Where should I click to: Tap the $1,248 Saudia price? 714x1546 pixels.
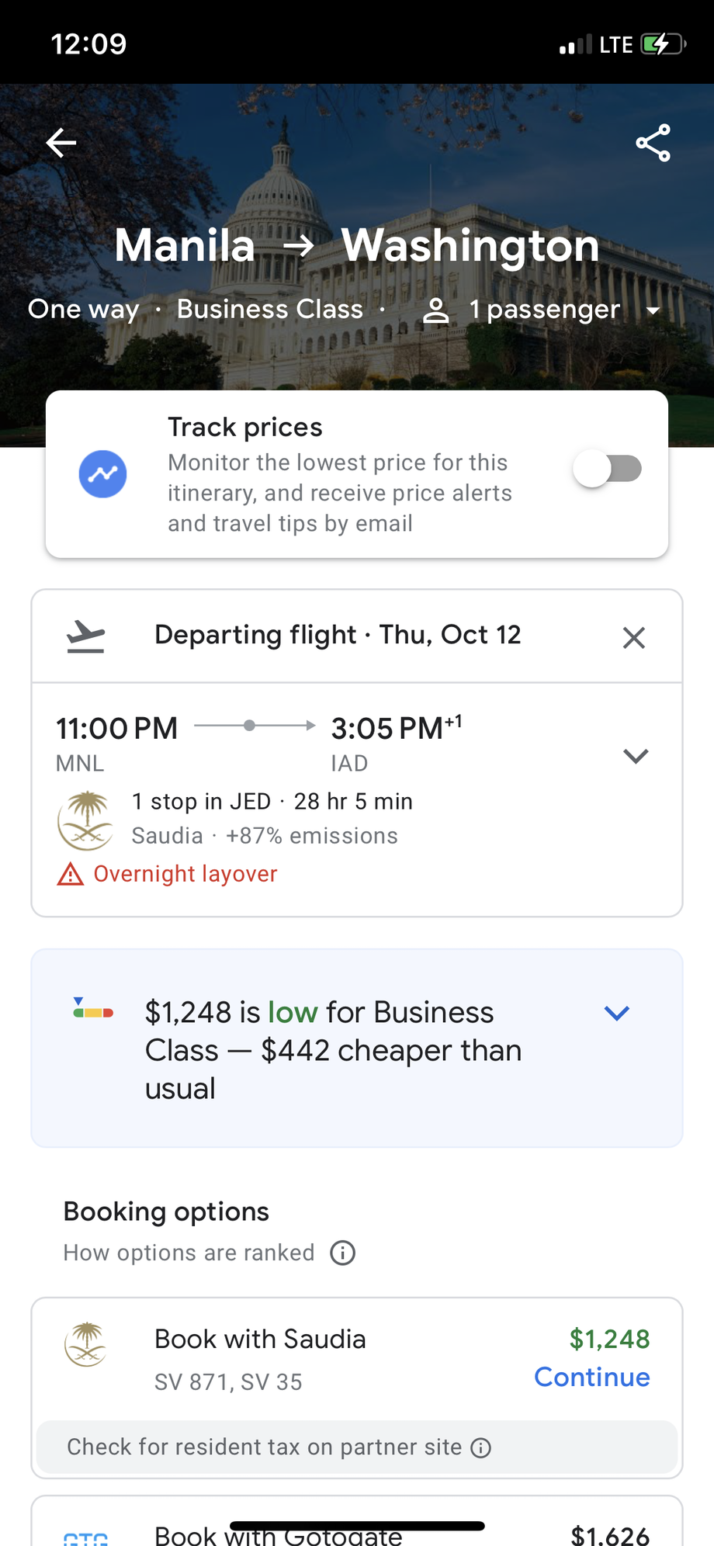[609, 1339]
